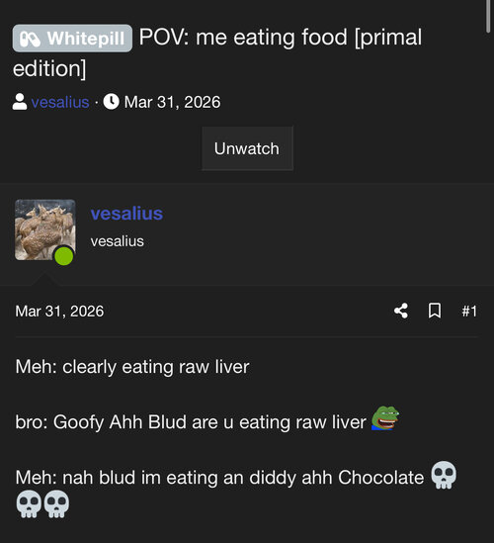The width and height of the screenshot is (494, 543).
Task: Open vesalius's profile from the thread header link
Action: tap(60, 102)
